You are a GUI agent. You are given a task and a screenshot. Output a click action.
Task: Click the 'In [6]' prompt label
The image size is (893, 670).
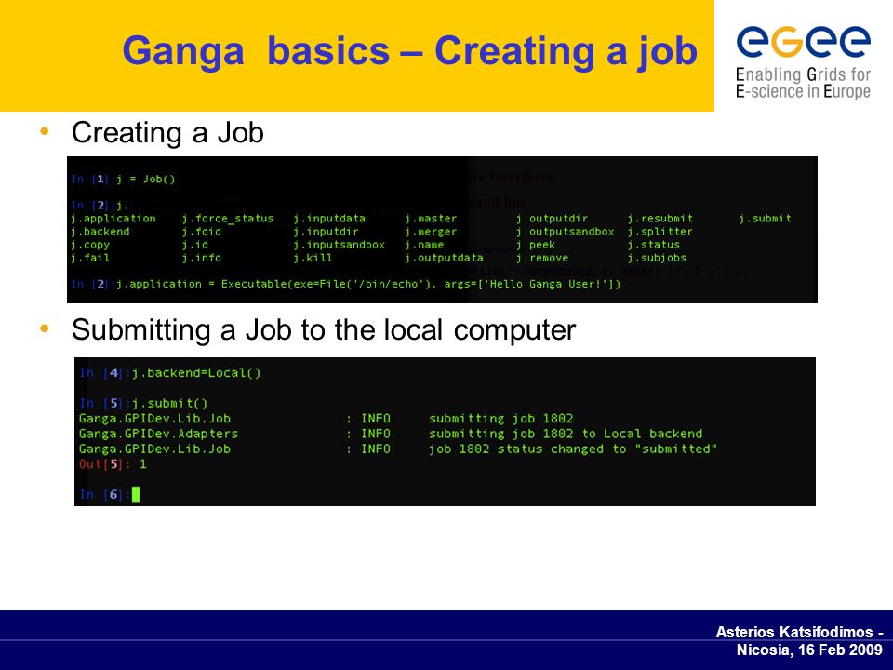pyautogui.click(x=101, y=494)
